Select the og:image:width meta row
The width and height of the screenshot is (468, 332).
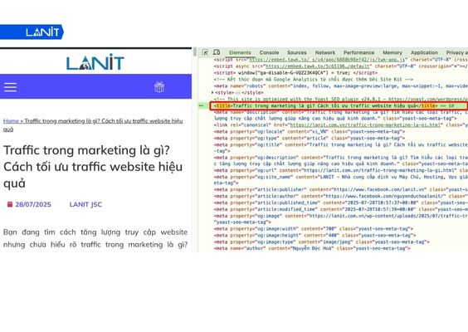coord(314,229)
